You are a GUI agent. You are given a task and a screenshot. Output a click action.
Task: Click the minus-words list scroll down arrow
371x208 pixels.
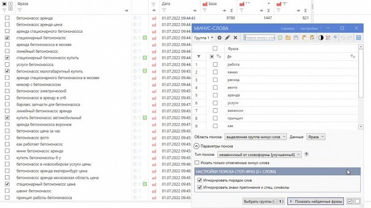pyautogui.click(x=361, y=127)
